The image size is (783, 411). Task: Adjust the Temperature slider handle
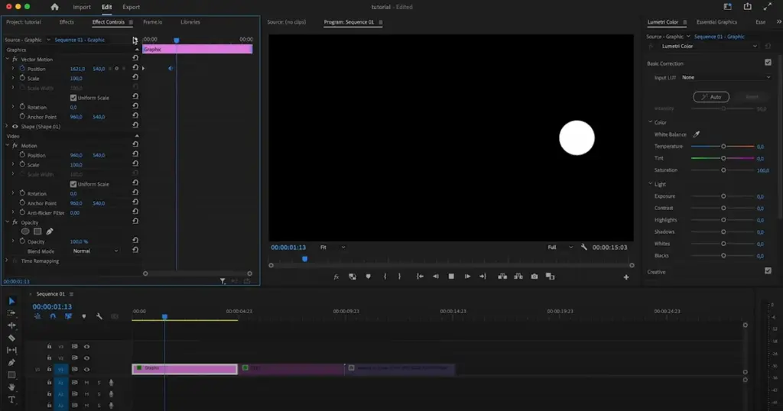click(x=723, y=146)
